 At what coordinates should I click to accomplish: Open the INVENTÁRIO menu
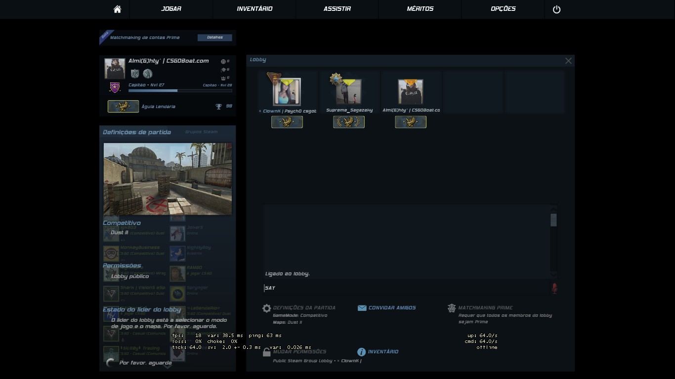[x=254, y=9]
